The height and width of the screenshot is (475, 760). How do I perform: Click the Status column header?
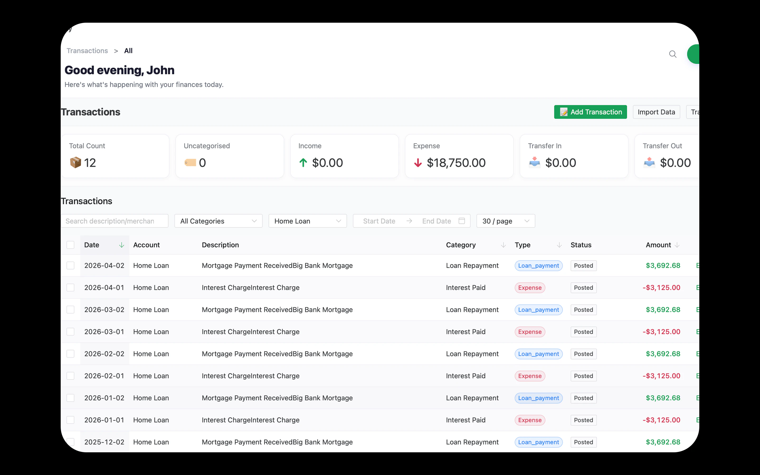coord(581,245)
